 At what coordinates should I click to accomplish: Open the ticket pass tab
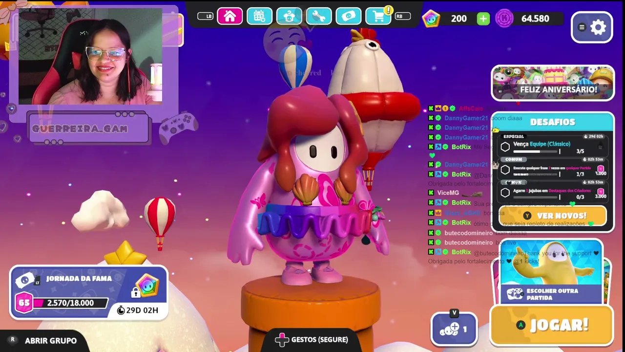click(349, 17)
